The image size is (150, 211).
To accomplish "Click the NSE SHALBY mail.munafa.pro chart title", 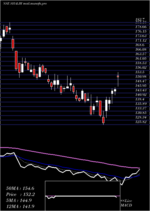I will pos(25,4).
